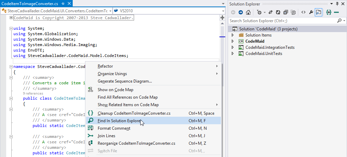Choose Reorganize CodeItemToImageConverter.cs
The image size is (347, 157).
153,143
